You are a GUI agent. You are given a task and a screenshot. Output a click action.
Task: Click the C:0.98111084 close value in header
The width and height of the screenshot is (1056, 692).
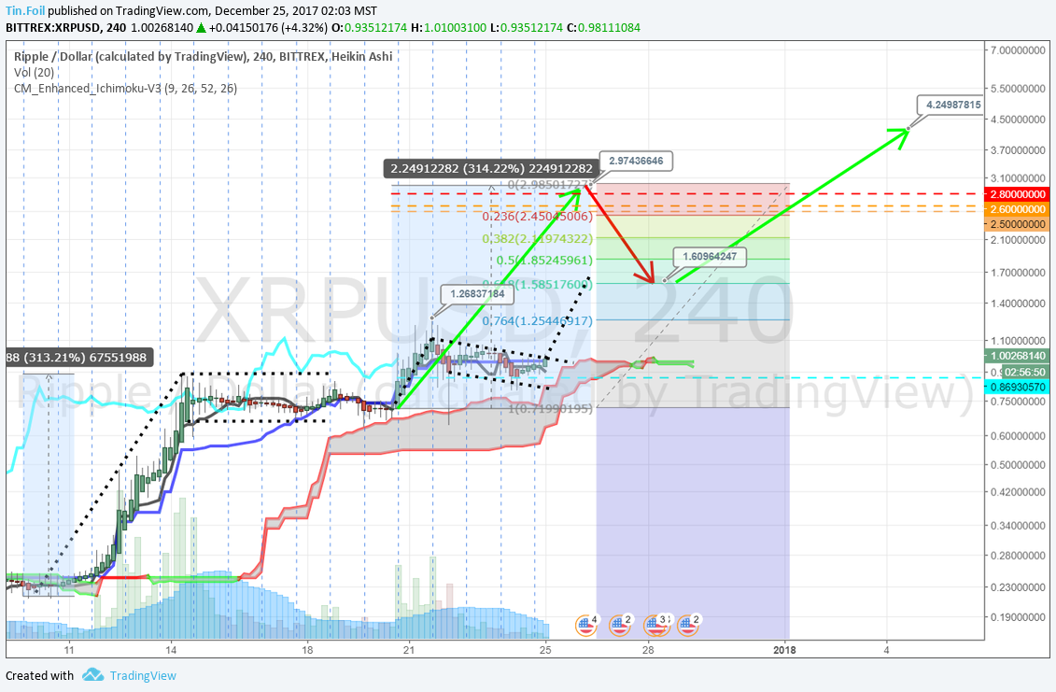pyautogui.click(x=603, y=28)
